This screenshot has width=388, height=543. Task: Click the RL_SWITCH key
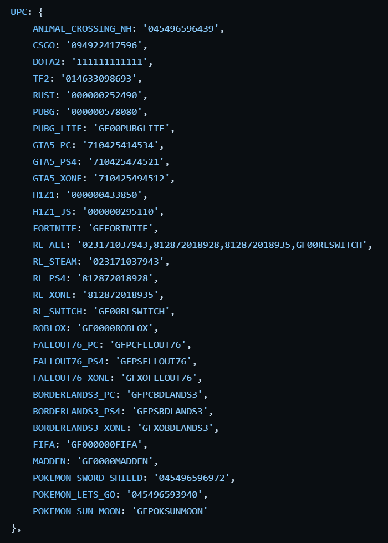(x=58, y=311)
